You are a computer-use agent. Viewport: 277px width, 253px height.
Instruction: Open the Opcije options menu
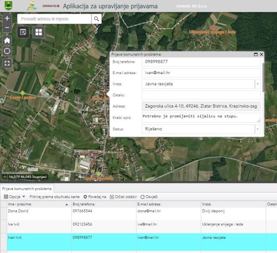pyautogui.click(x=15, y=196)
